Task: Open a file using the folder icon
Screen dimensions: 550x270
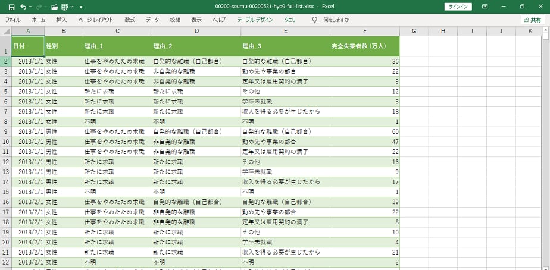Action: 54,7
